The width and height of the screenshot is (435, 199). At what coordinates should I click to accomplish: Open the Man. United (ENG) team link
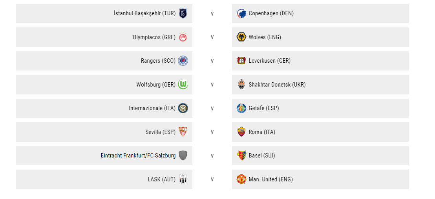[x=271, y=179]
